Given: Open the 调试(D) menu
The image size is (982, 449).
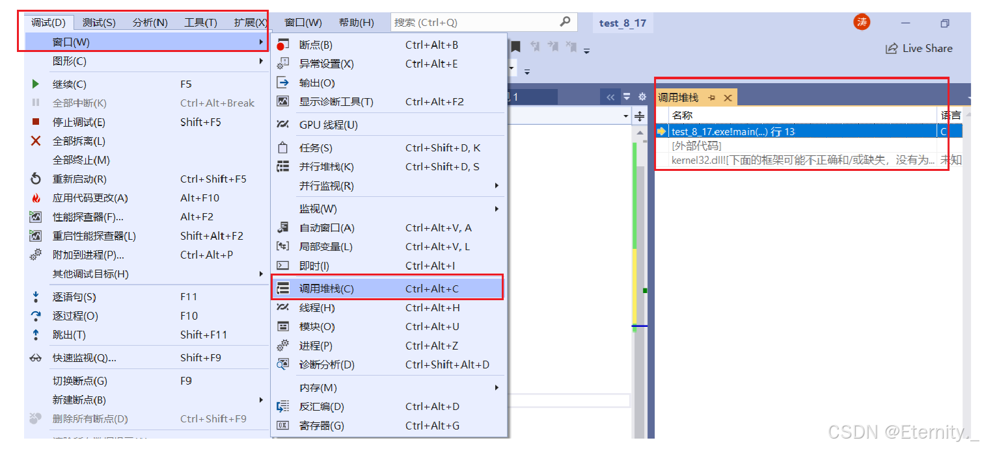Looking at the screenshot, I should [49, 23].
